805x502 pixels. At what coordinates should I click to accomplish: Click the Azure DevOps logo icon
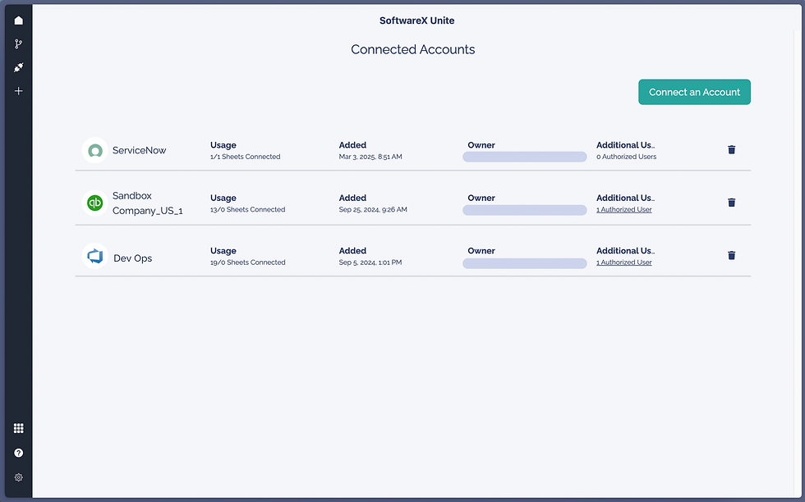(95, 256)
